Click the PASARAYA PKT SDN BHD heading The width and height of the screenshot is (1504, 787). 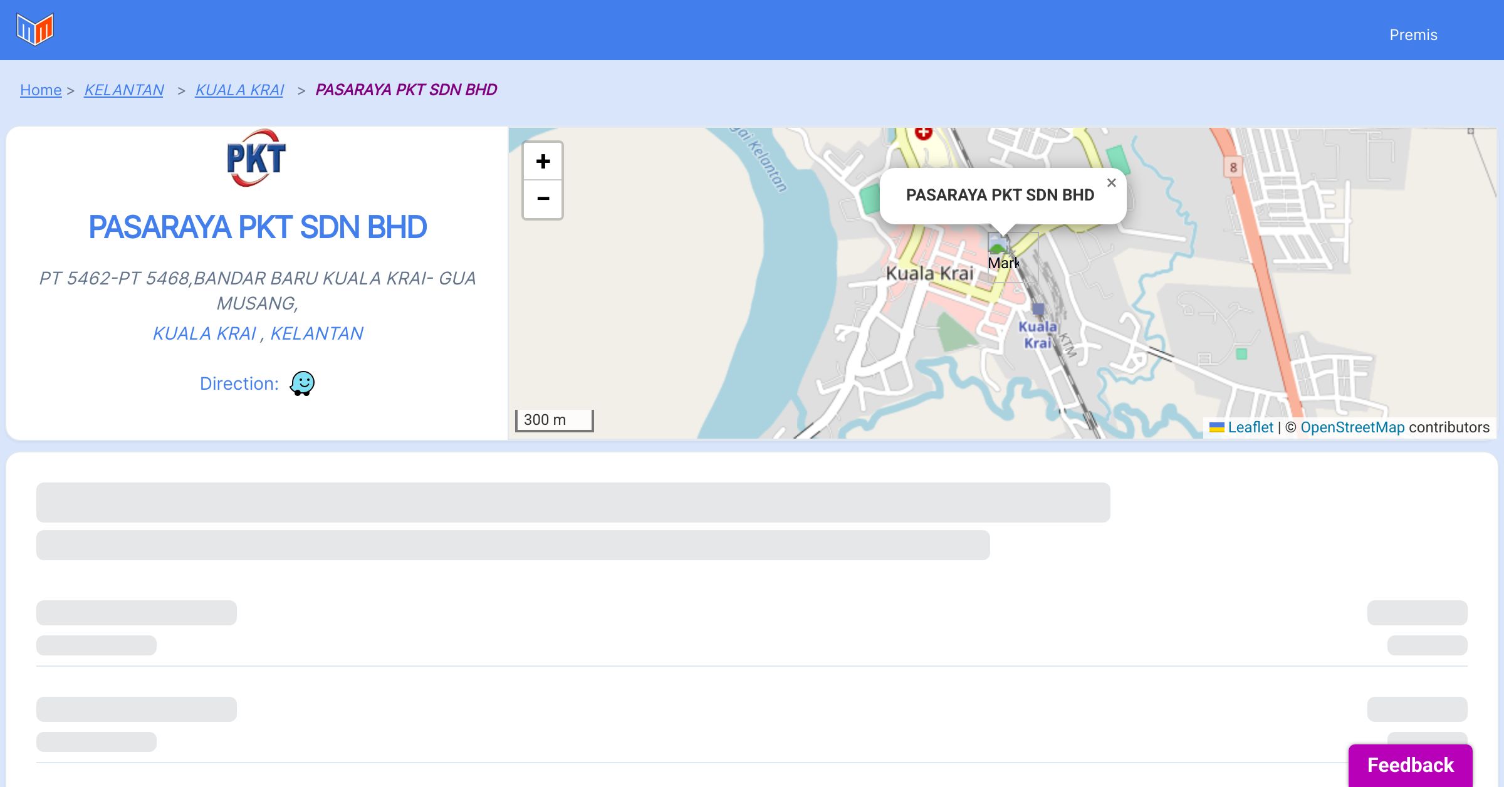[258, 227]
